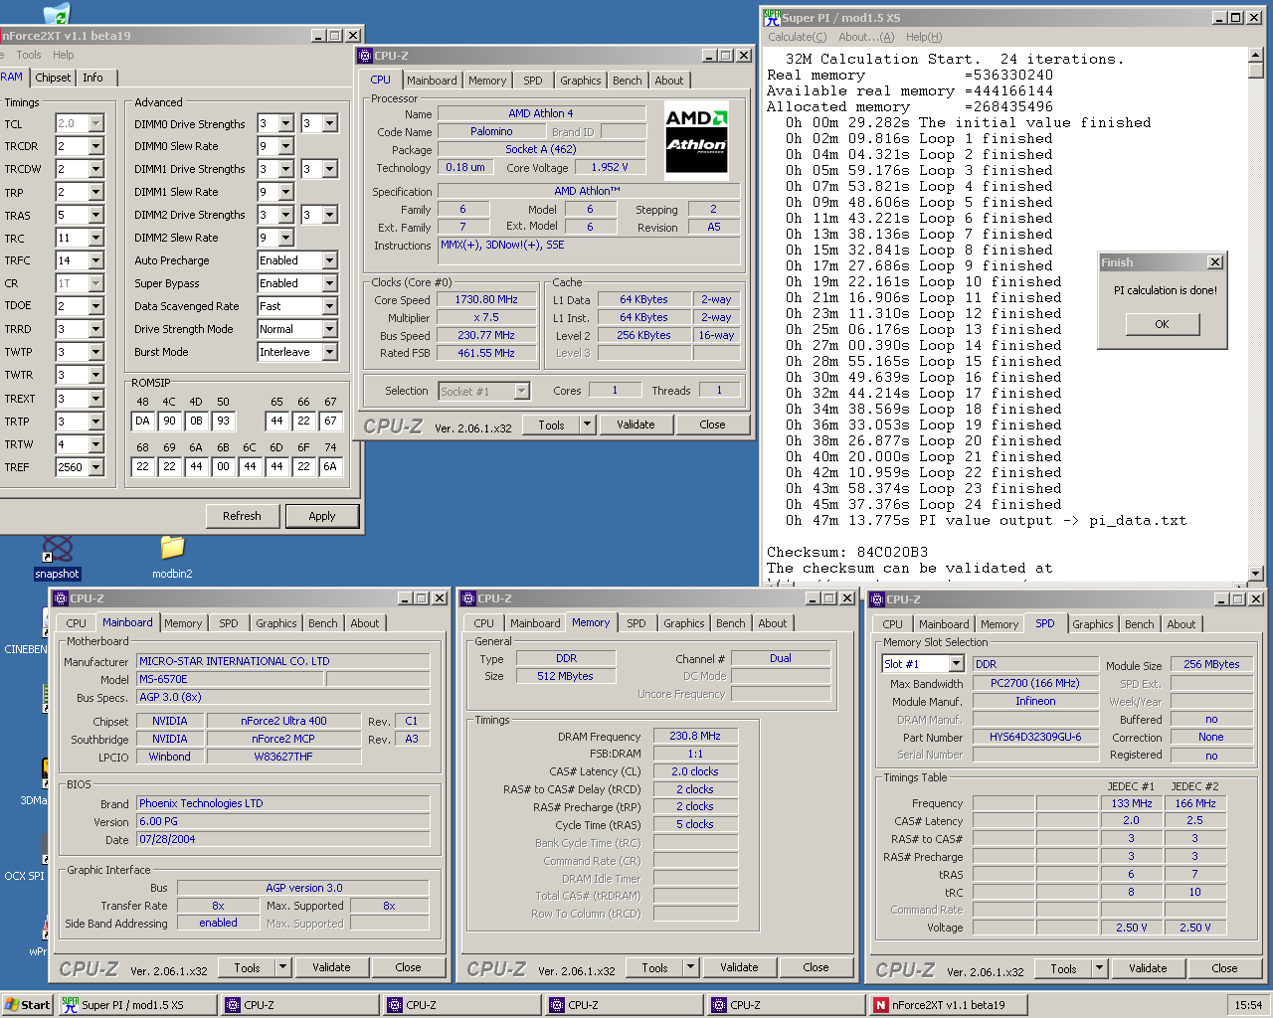
Task: Click BIOS date 07/28/2004
Action: (282, 839)
